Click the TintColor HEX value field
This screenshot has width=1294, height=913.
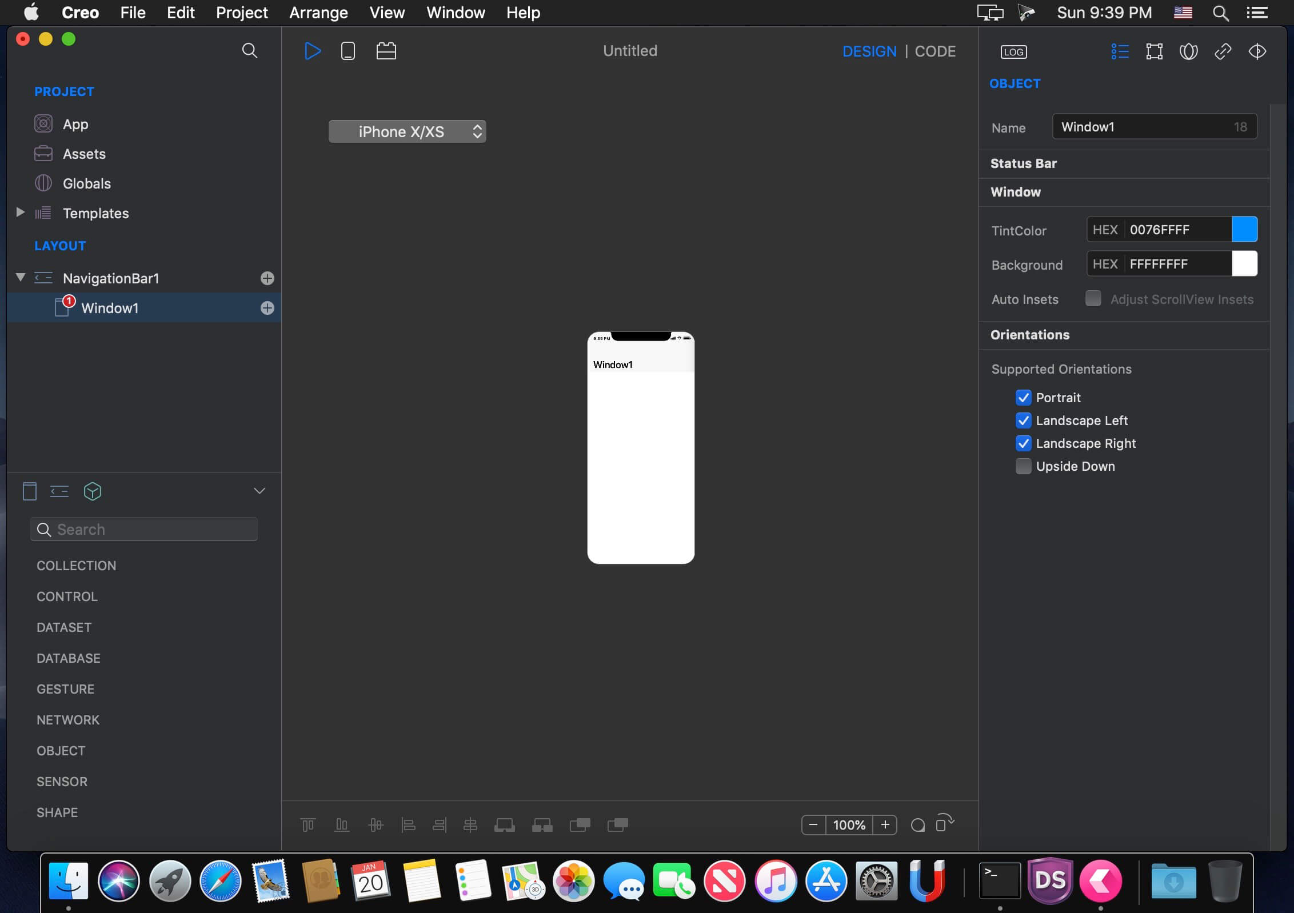[1178, 230]
